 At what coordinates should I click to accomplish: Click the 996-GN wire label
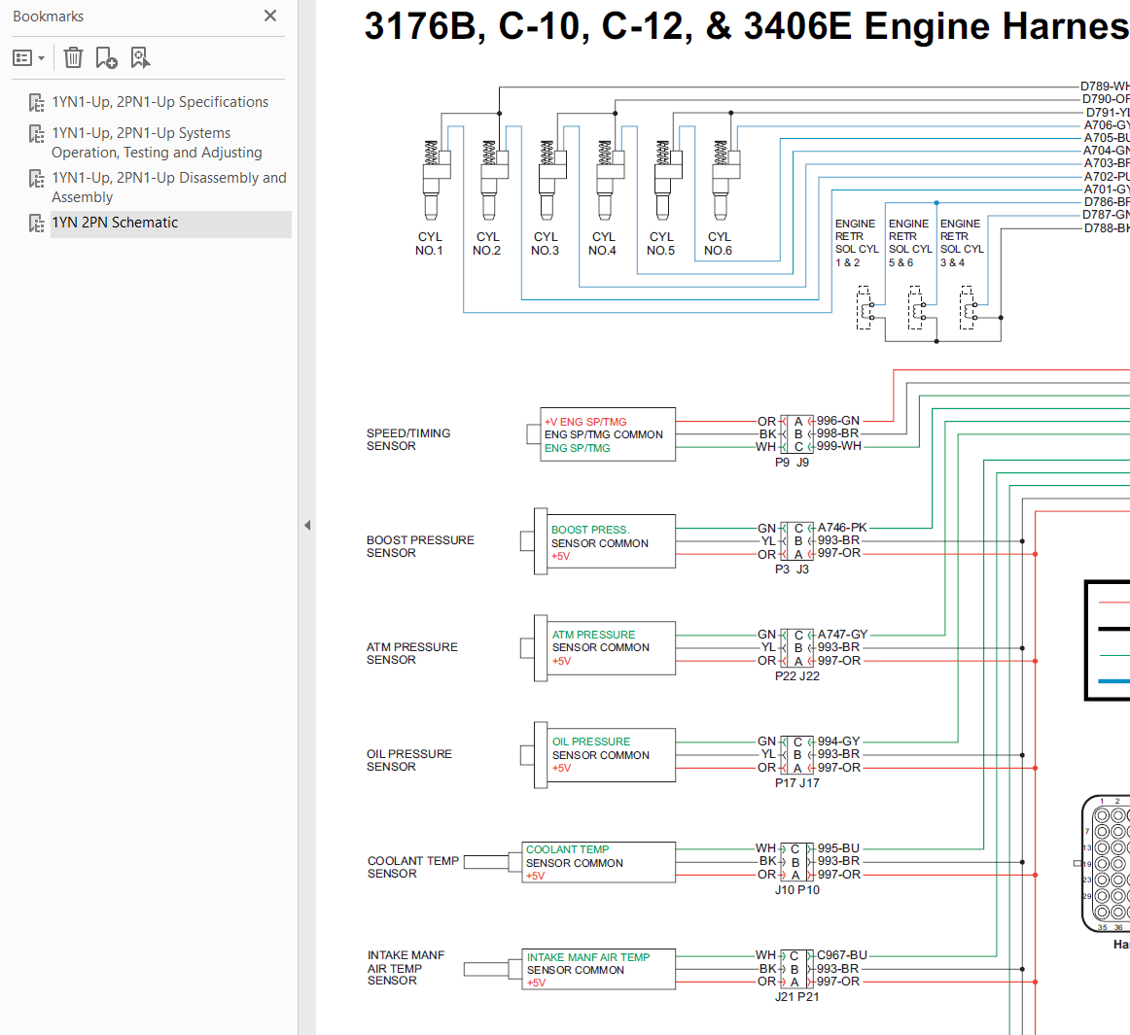point(838,421)
